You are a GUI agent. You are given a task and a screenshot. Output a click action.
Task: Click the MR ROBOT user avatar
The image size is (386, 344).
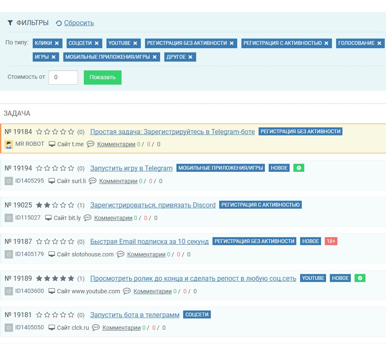[x=9, y=144]
